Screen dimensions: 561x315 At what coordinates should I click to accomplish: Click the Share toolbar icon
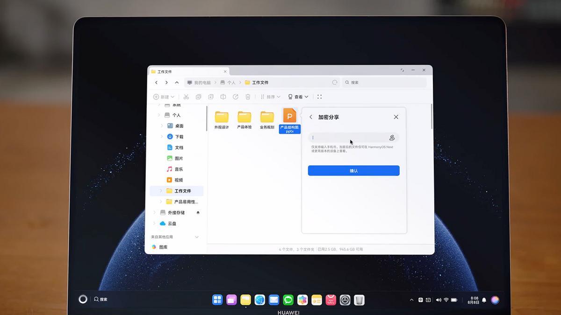pos(236,97)
